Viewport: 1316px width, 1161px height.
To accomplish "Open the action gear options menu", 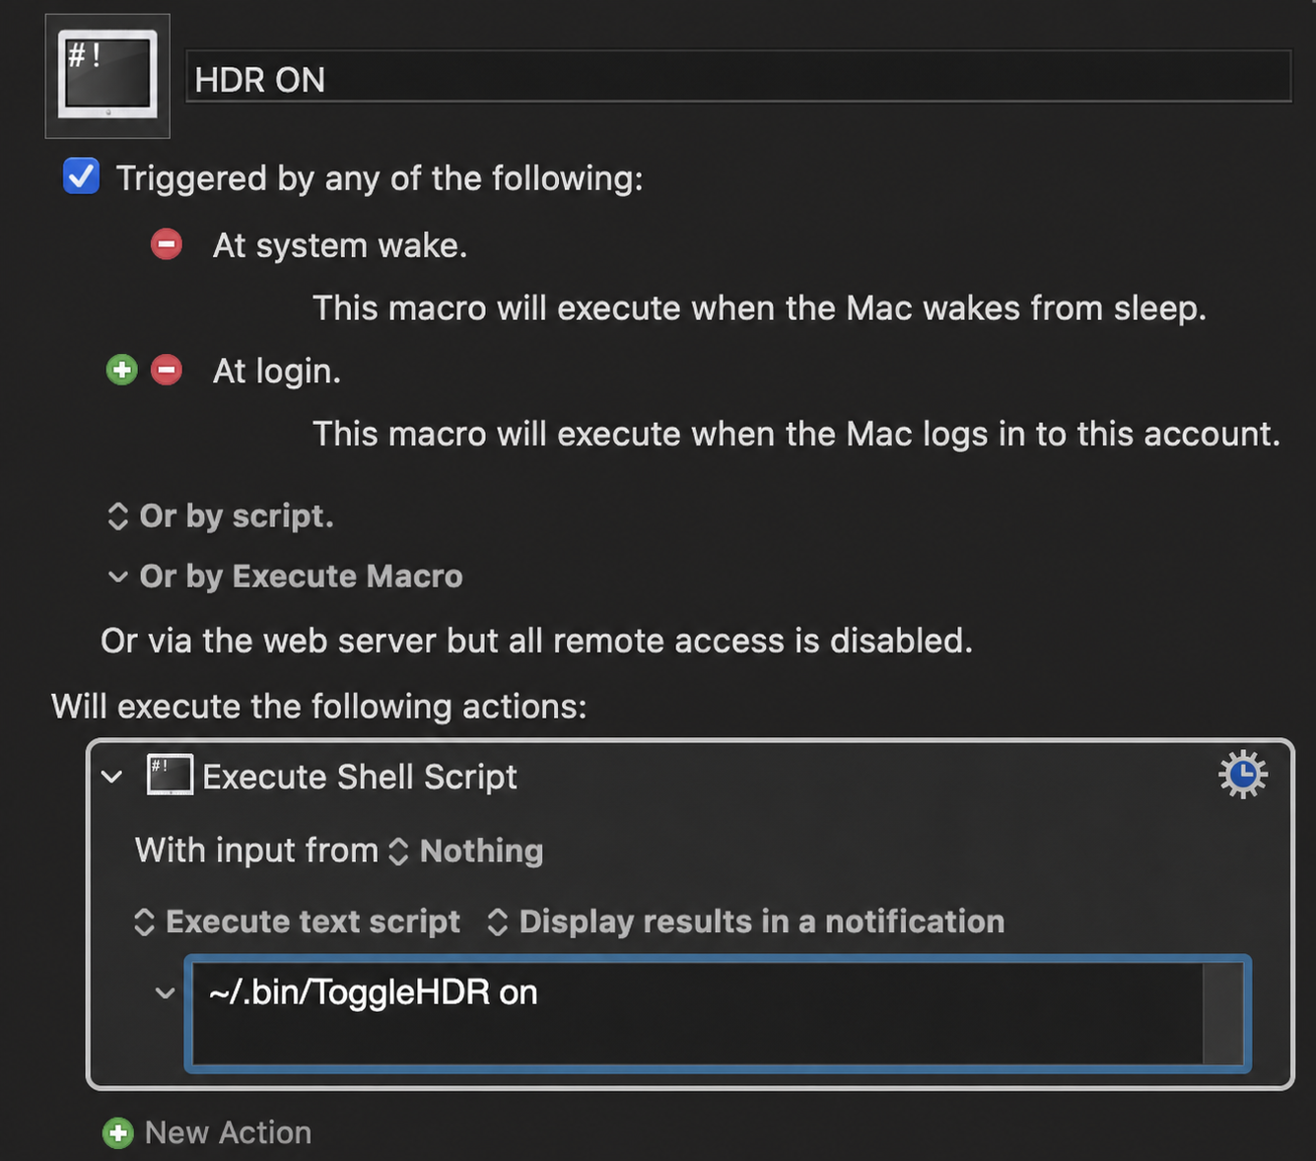I will (1242, 775).
